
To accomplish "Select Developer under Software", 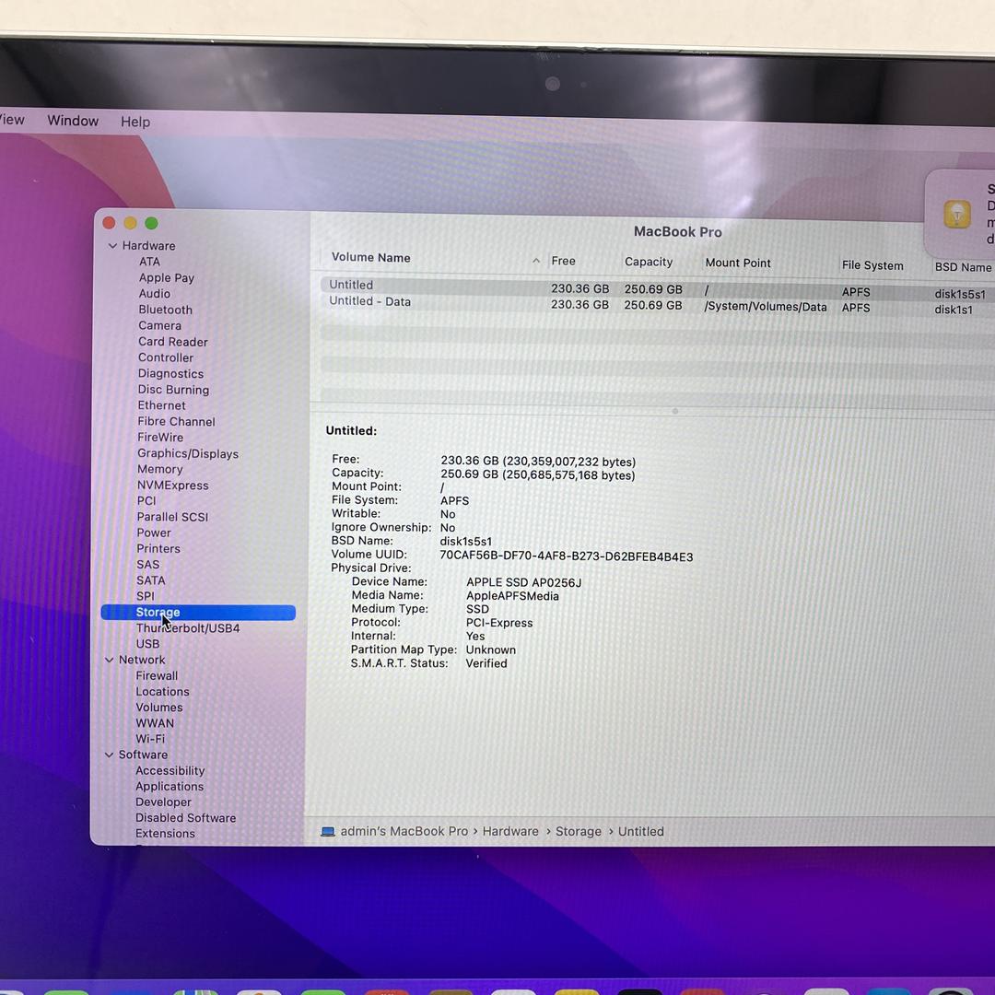I will point(163,802).
